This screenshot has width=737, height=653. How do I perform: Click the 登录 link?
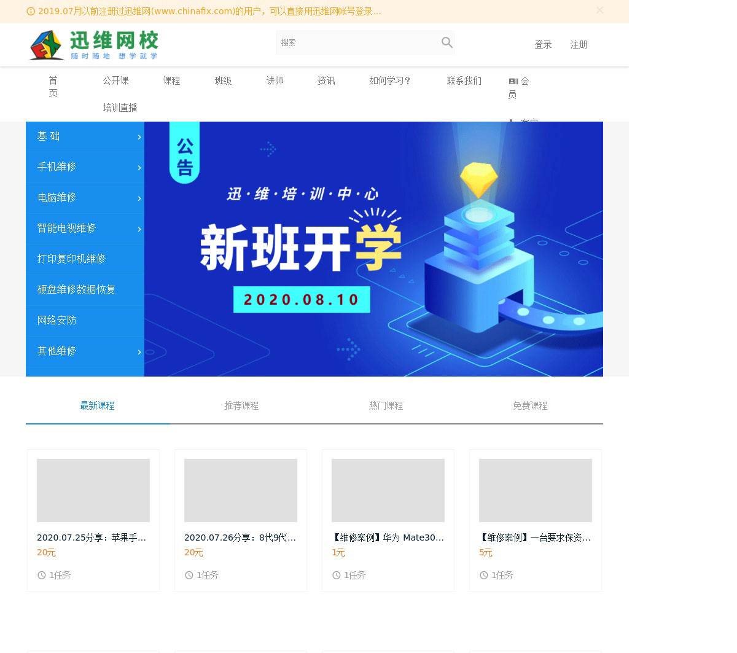[544, 44]
